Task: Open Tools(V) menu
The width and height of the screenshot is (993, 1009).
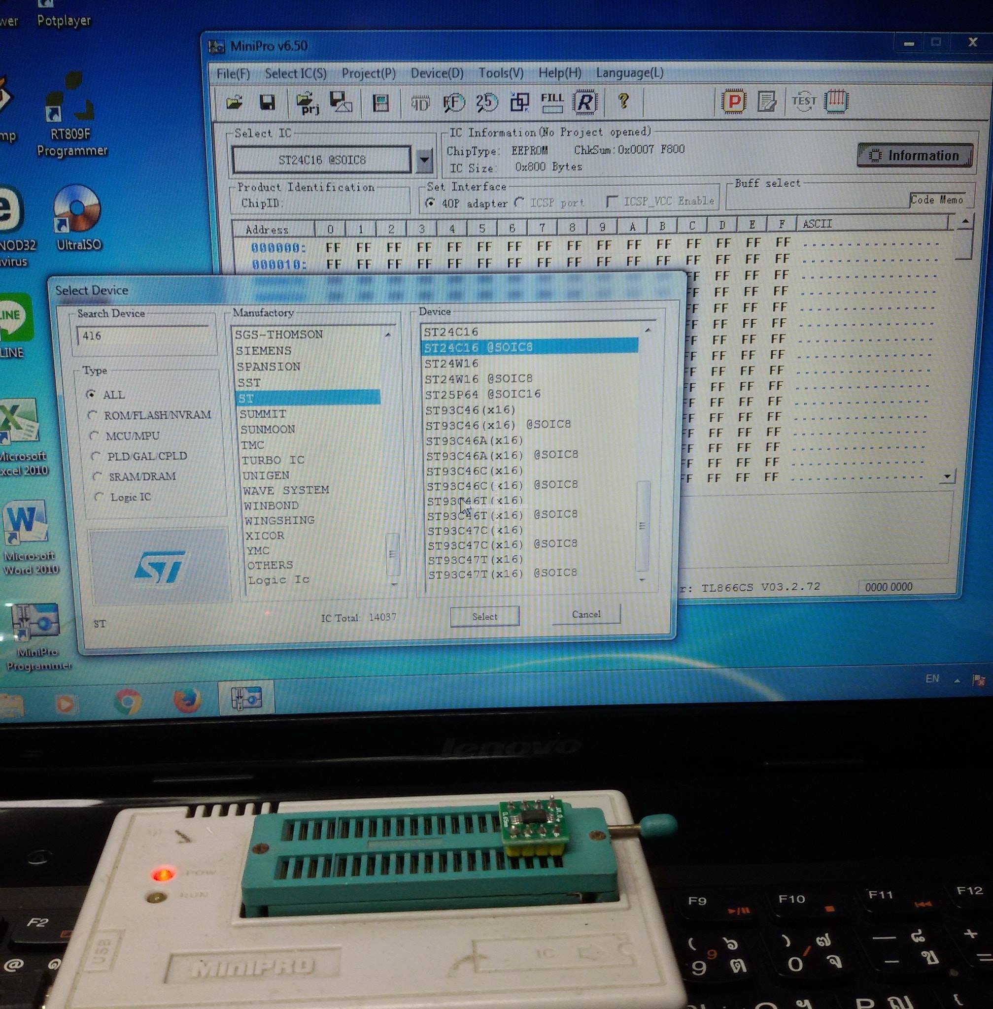Action: 501,72
